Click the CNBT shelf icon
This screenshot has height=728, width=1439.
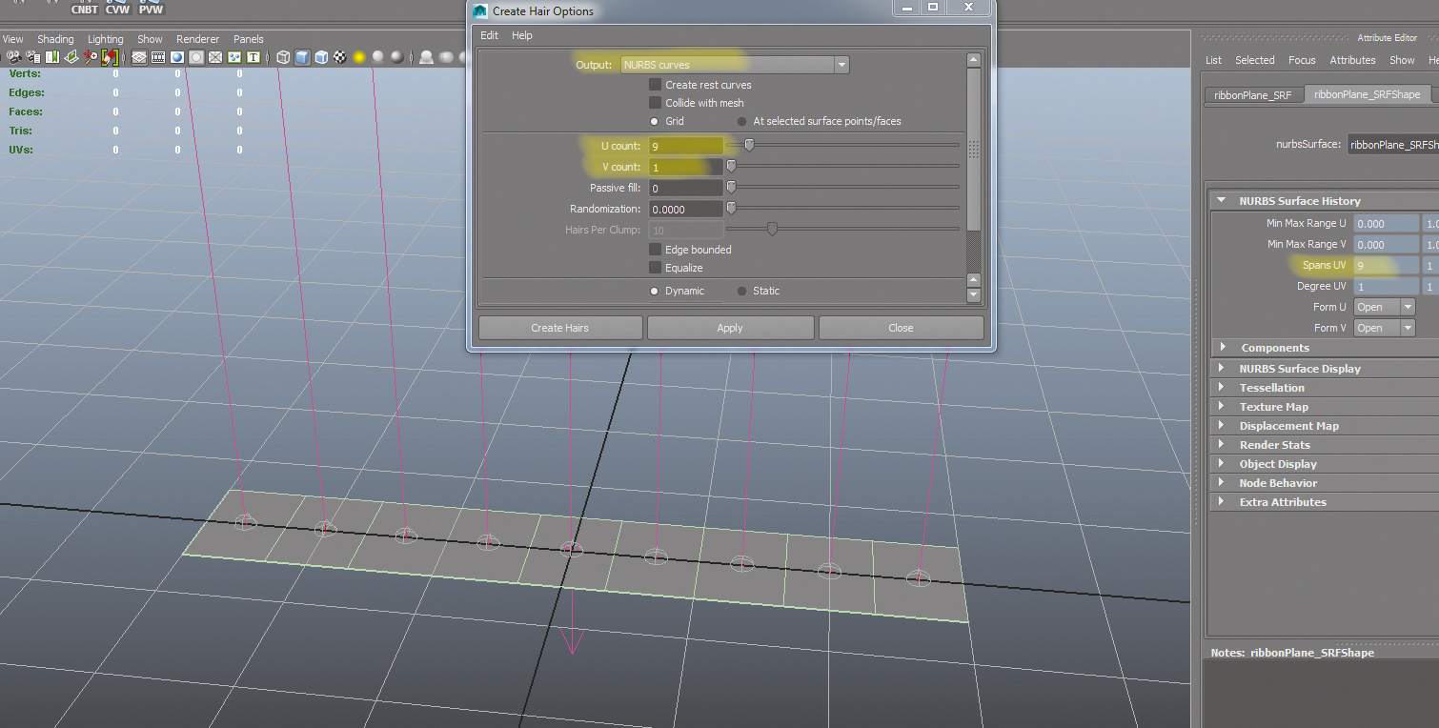(85, 8)
